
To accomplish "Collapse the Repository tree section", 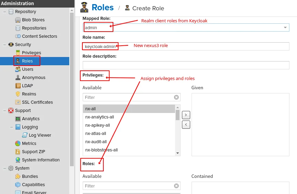I will [x=4, y=12].
